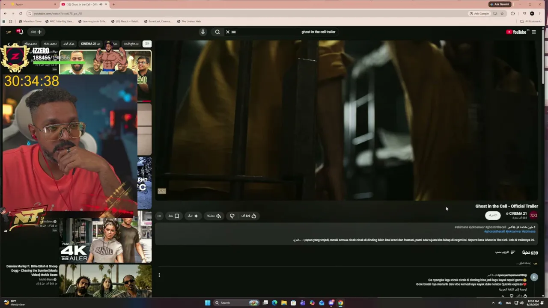
Task: Click the CINEMA 21 channel avatar
Action: 533,215
